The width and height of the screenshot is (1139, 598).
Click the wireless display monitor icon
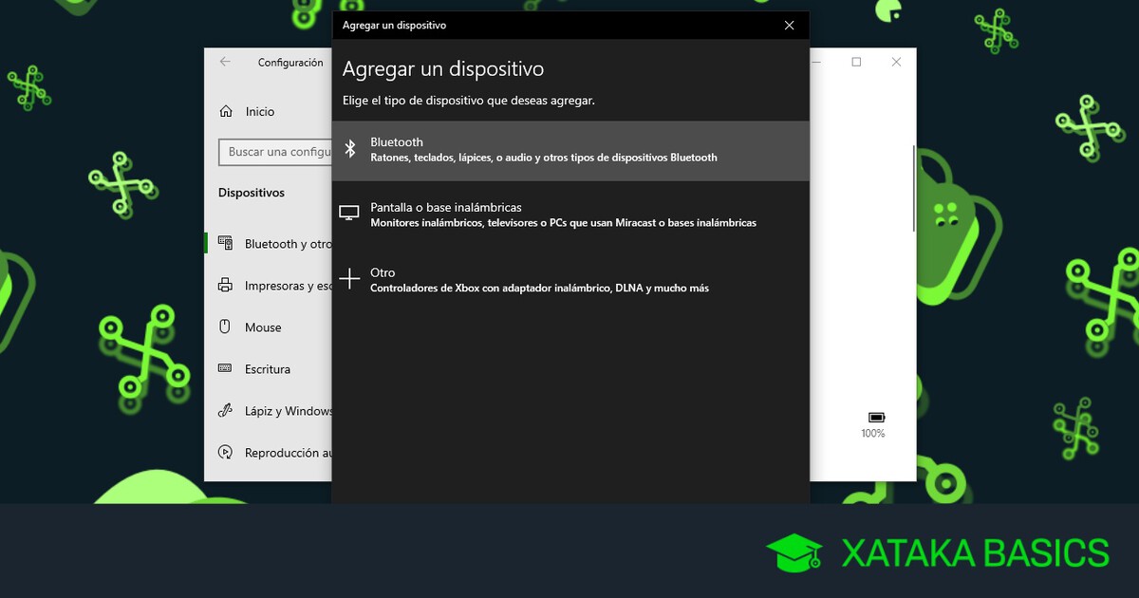pos(350,215)
